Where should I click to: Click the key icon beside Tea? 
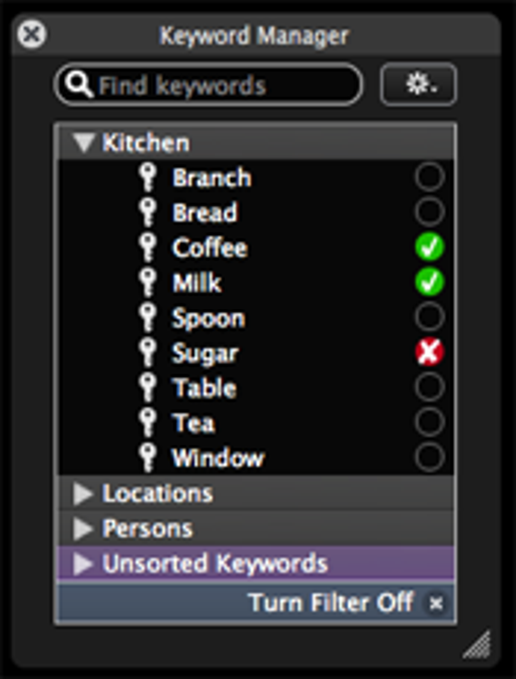148,423
